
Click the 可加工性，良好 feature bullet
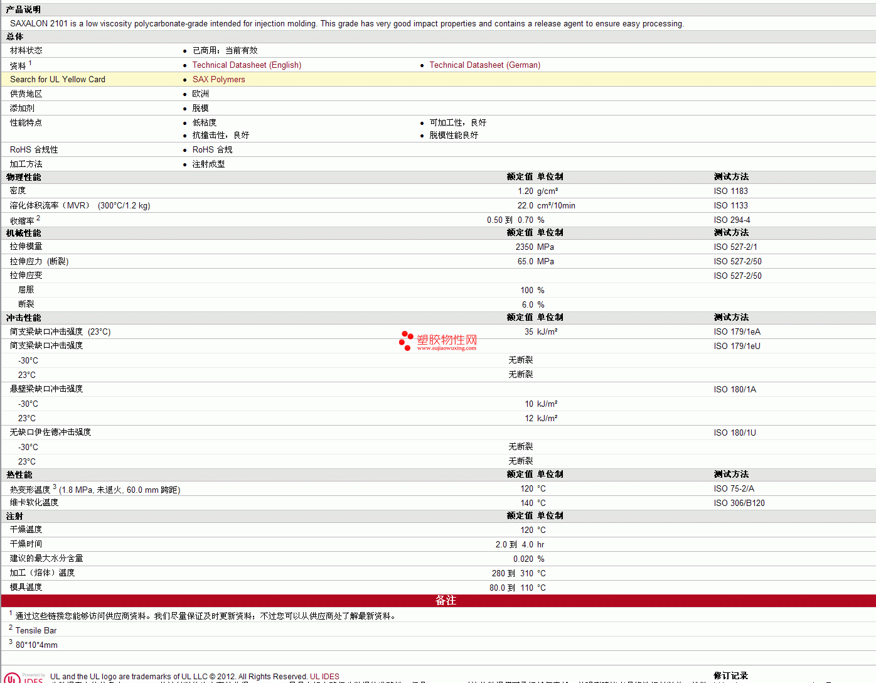[x=457, y=122]
